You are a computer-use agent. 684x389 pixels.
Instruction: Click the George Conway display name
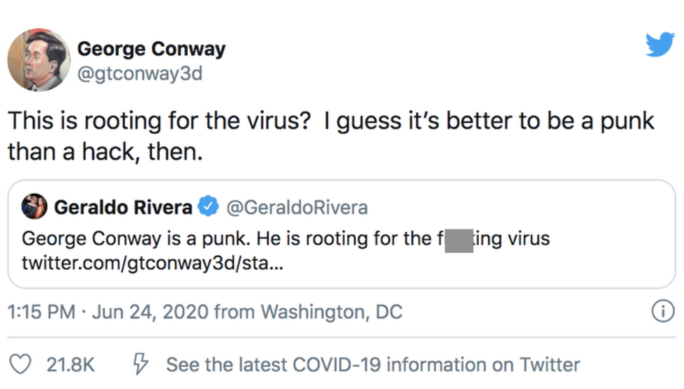coord(151,49)
